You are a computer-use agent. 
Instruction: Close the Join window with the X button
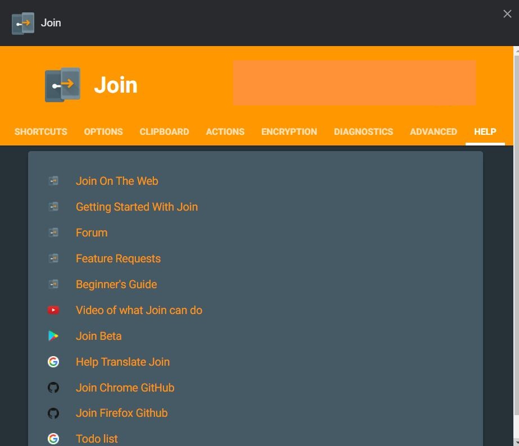507,14
